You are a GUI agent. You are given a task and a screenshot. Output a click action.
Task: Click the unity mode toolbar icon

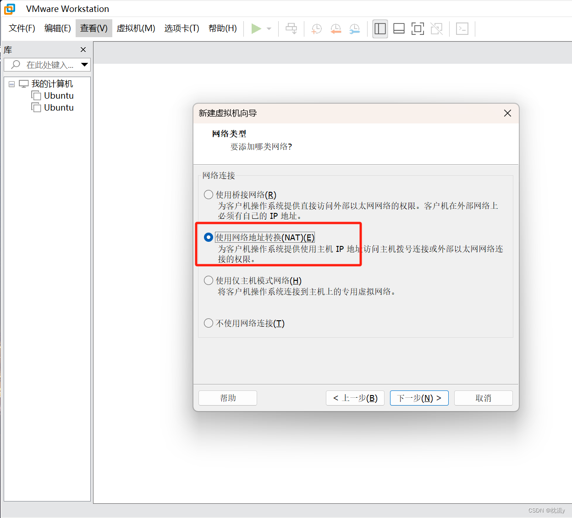click(x=436, y=28)
